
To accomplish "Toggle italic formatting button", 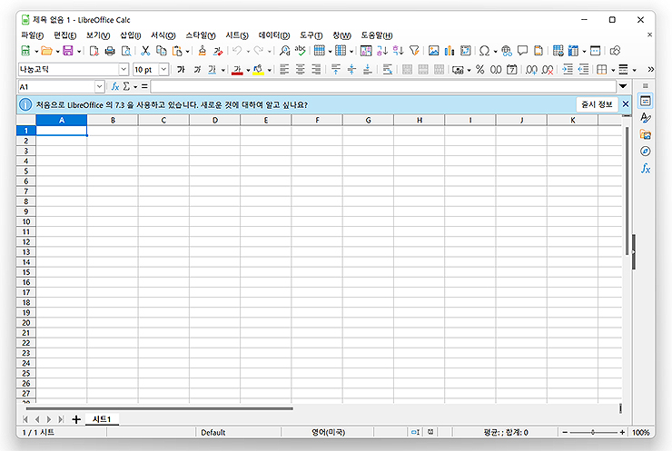I will (197, 69).
